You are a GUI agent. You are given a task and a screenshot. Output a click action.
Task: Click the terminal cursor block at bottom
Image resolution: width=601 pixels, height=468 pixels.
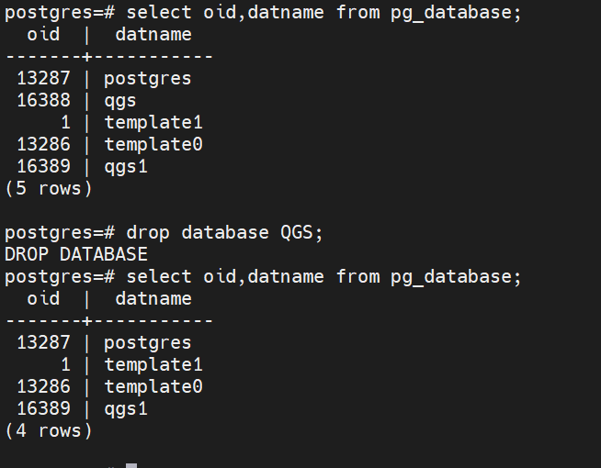pos(131,464)
